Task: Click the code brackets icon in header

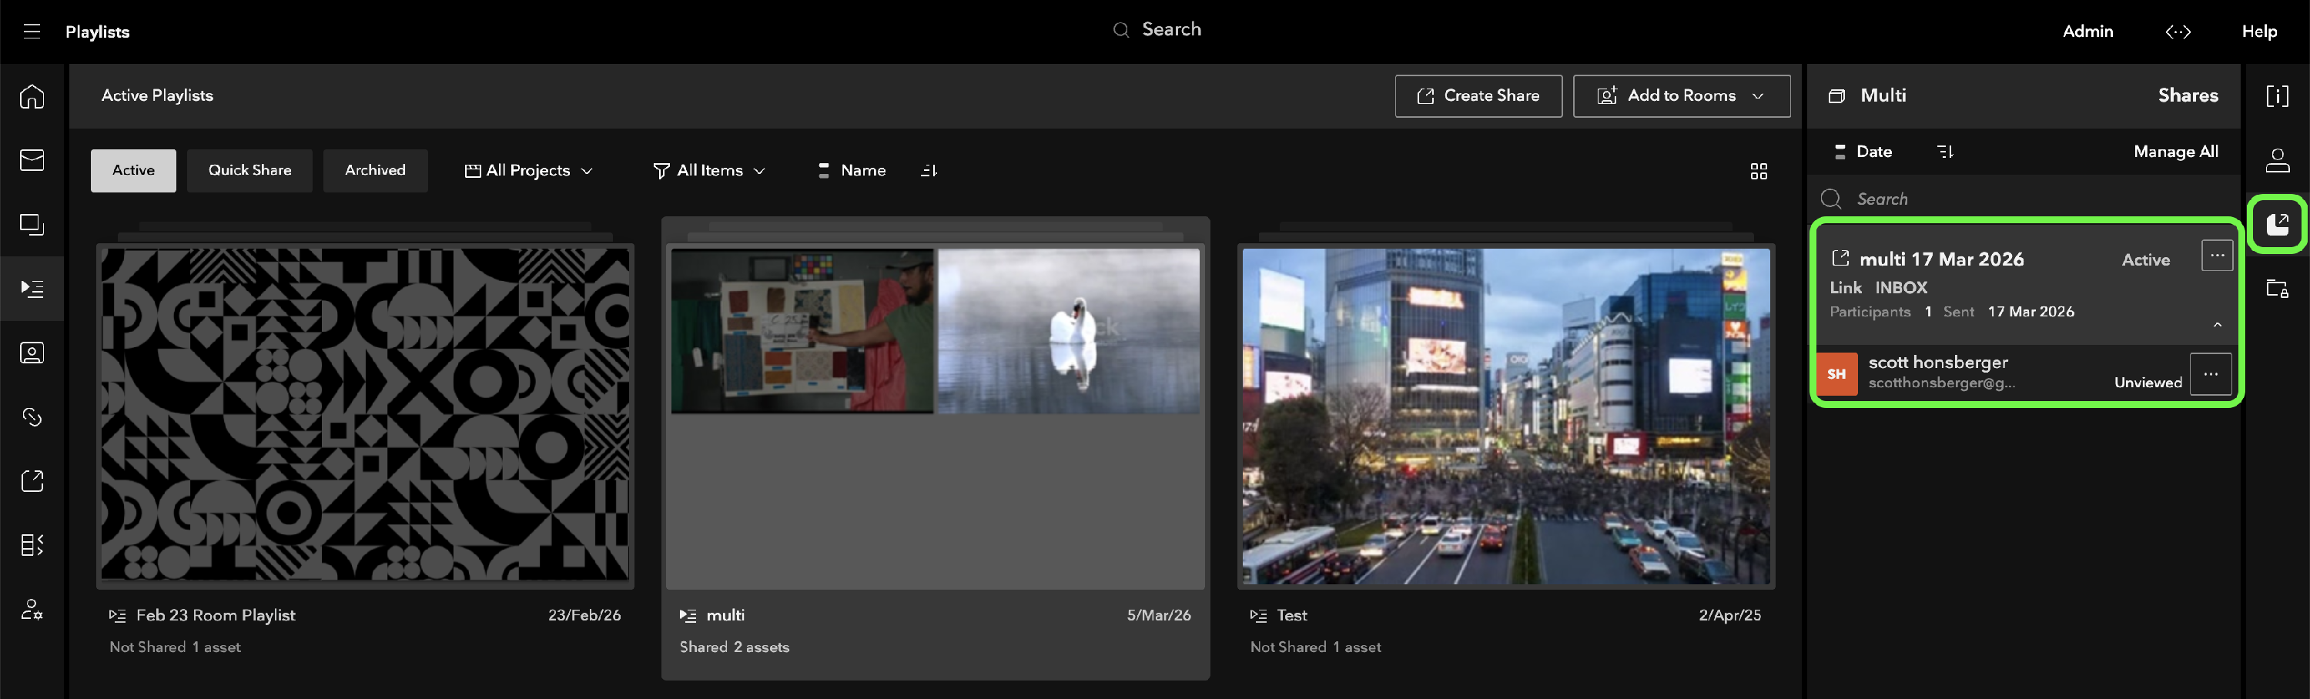Action: tap(2178, 32)
